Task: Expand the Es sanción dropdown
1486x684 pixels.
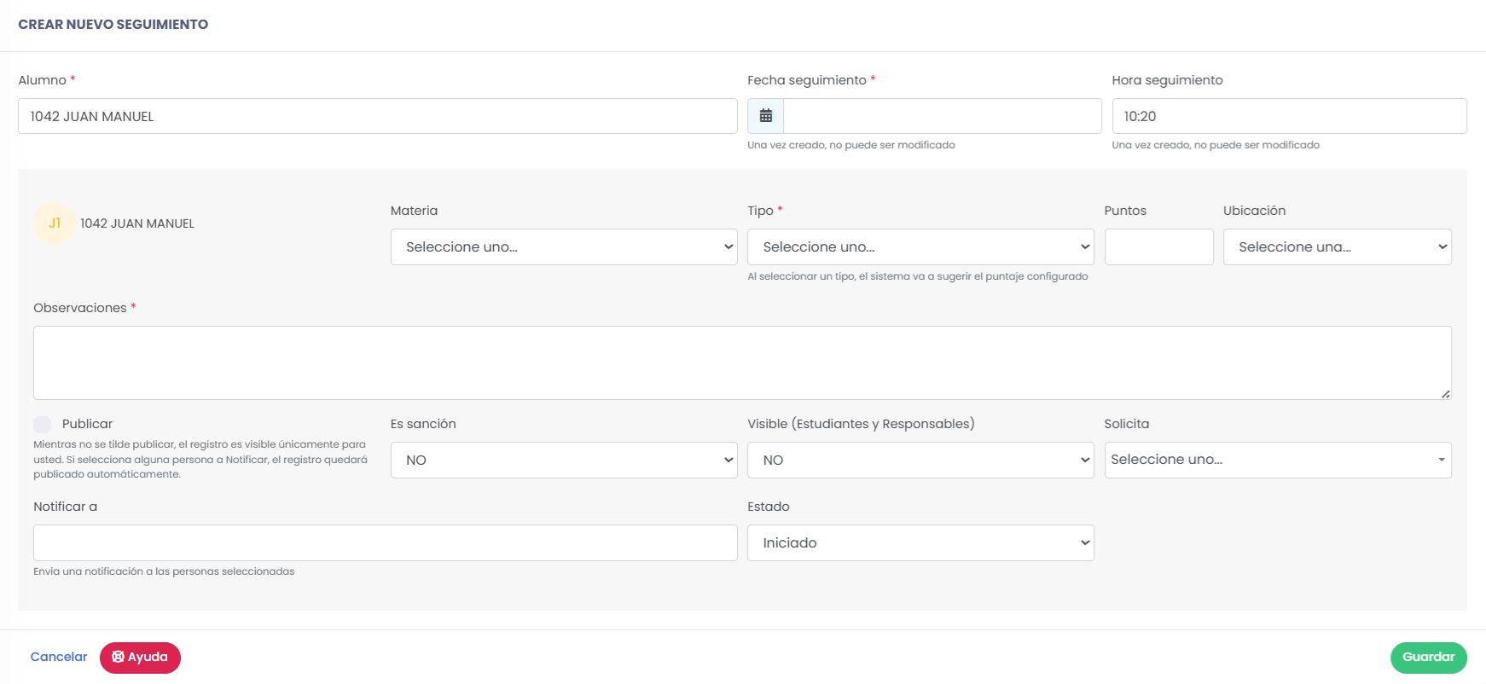Action: pyautogui.click(x=564, y=460)
